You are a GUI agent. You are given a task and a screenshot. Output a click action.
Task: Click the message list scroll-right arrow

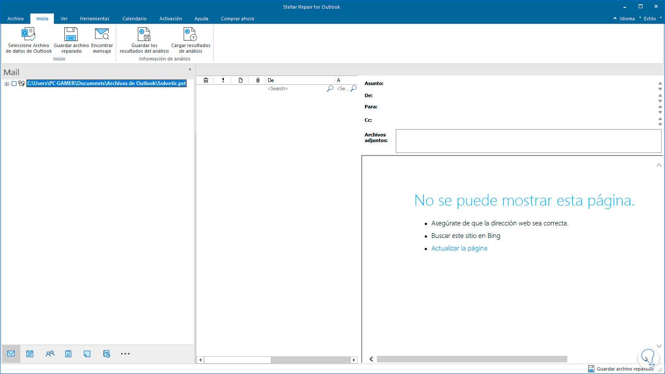pyautogui.click(x=354, y=360)
